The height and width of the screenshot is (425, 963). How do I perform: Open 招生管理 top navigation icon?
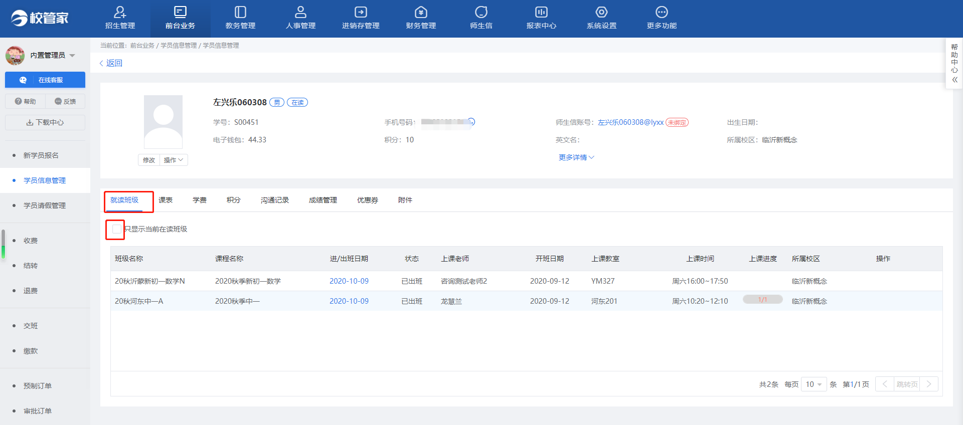click(x=120, y=12)
